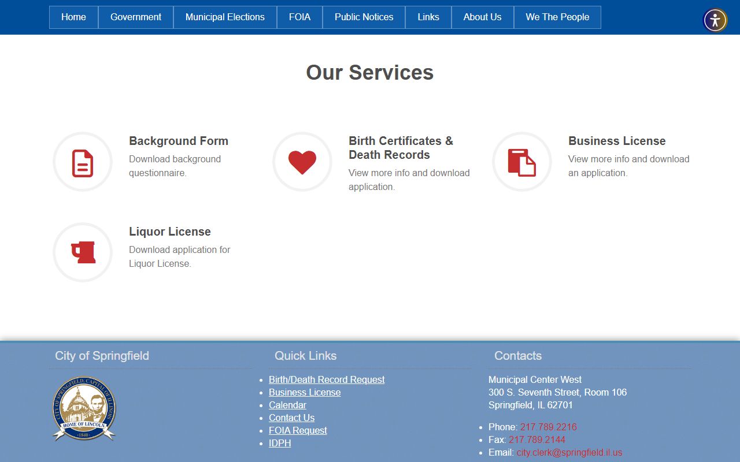This screenshot has height=462, width=740.
Task: Open Birth Certificates & Death Records heading
Action: point(401,148)
